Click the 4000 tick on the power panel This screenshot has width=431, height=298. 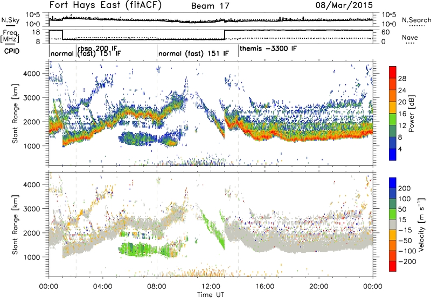(31, 74)
